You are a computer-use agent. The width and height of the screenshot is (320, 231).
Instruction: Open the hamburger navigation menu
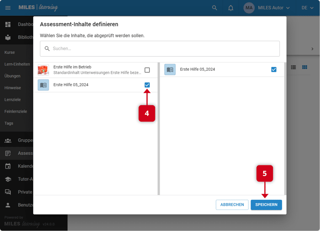pos(8,8)
